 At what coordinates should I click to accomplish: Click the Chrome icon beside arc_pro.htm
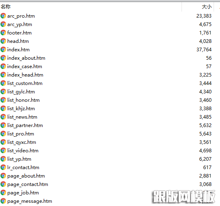click(3, 16)
